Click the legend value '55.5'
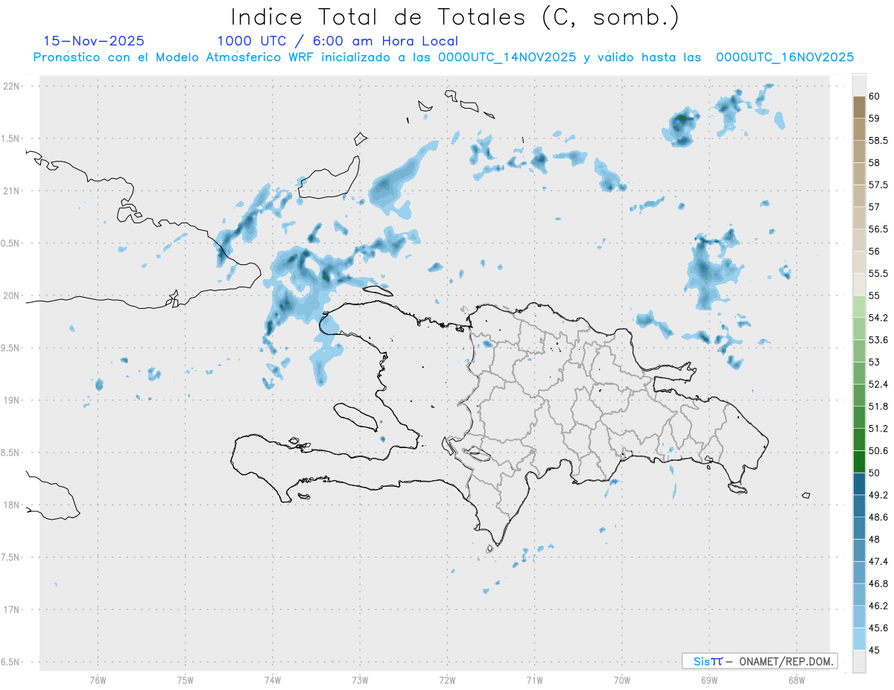The height and width of the screenshot is (690, 894). pyautogui.click(x=879, y=273)
